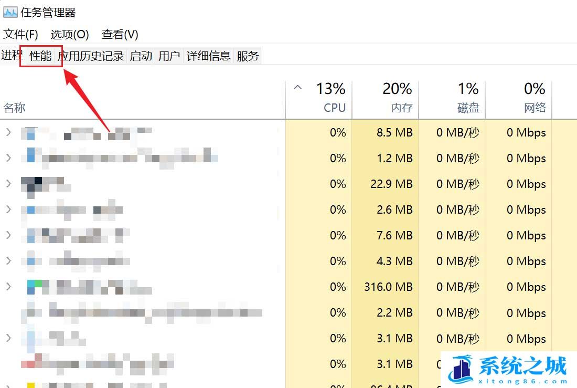Viewport: 577px width, 388px height.
Task: Open the 启动 tab
Action: 141,56
